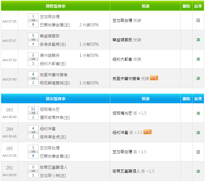Click 底特律老虎(主) team name
The width and height of the screenshot is (205, 182).
pyautogui.click(x=53, y=137)
